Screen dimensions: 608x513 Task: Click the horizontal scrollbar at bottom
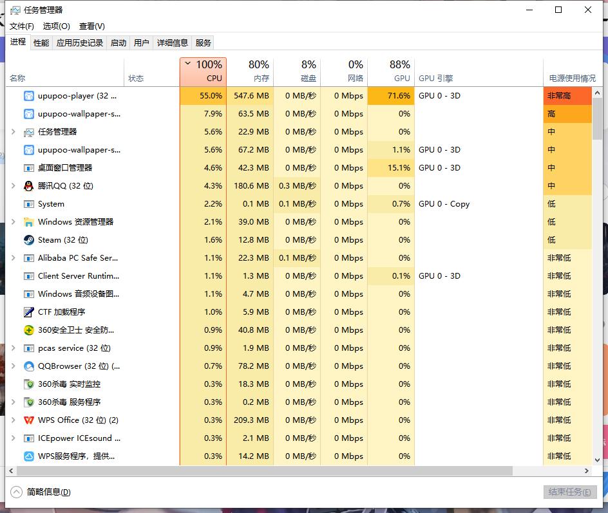click(258, 471)
